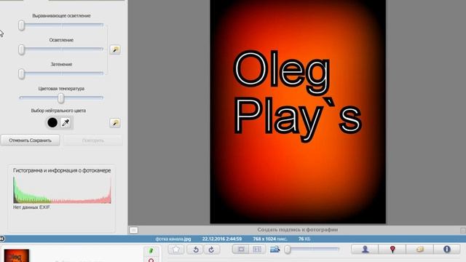Adjust the Выравнивающее осветление slider handle

21,25
